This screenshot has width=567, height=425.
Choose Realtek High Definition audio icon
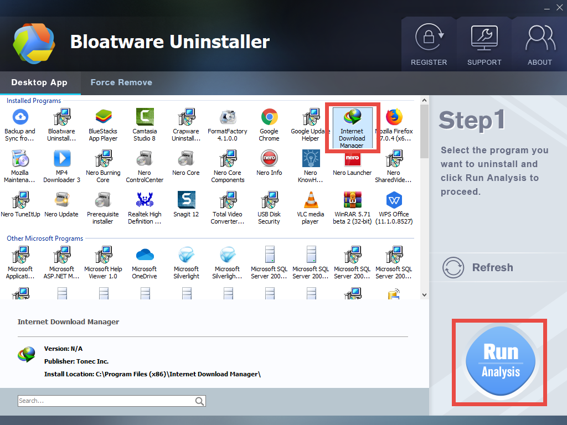[145, 200]
